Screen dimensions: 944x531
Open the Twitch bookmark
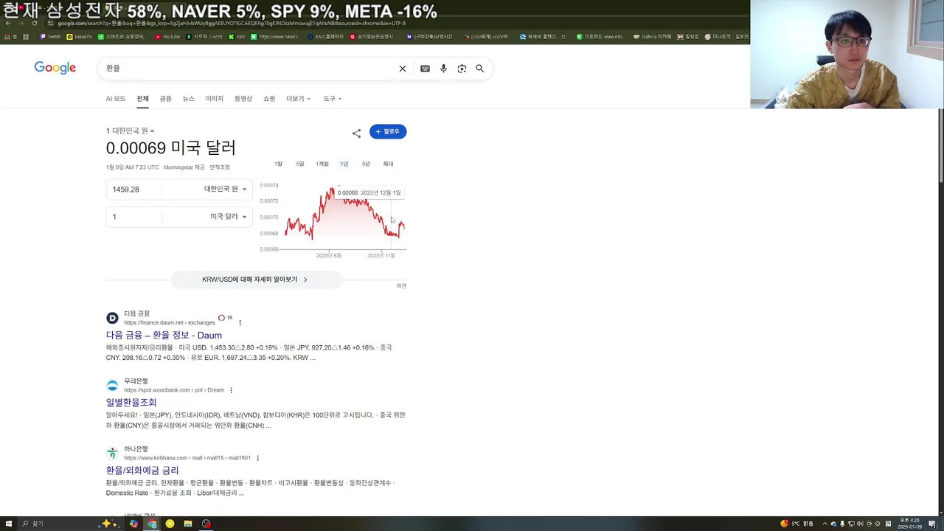coord(50,36)
